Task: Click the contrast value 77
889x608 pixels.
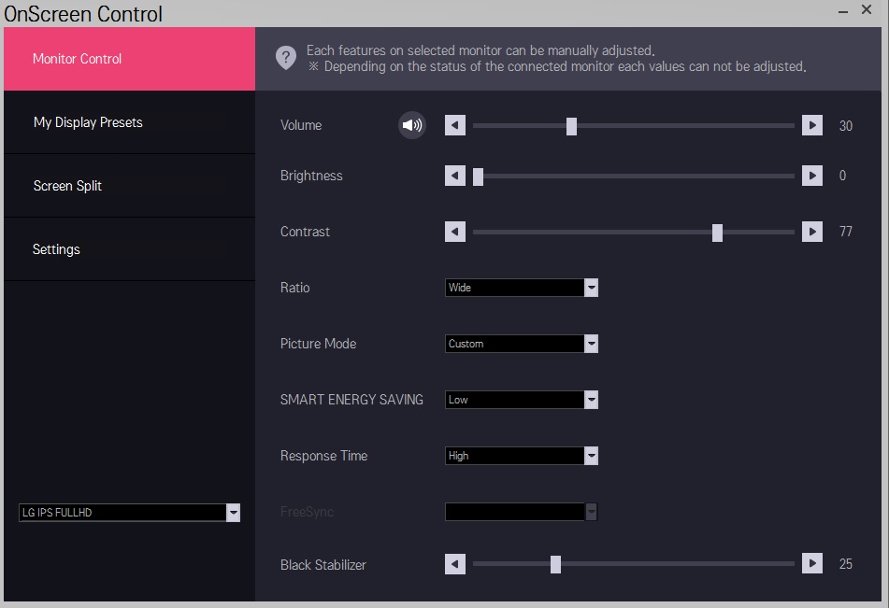Action: click(x=845, y=232)
